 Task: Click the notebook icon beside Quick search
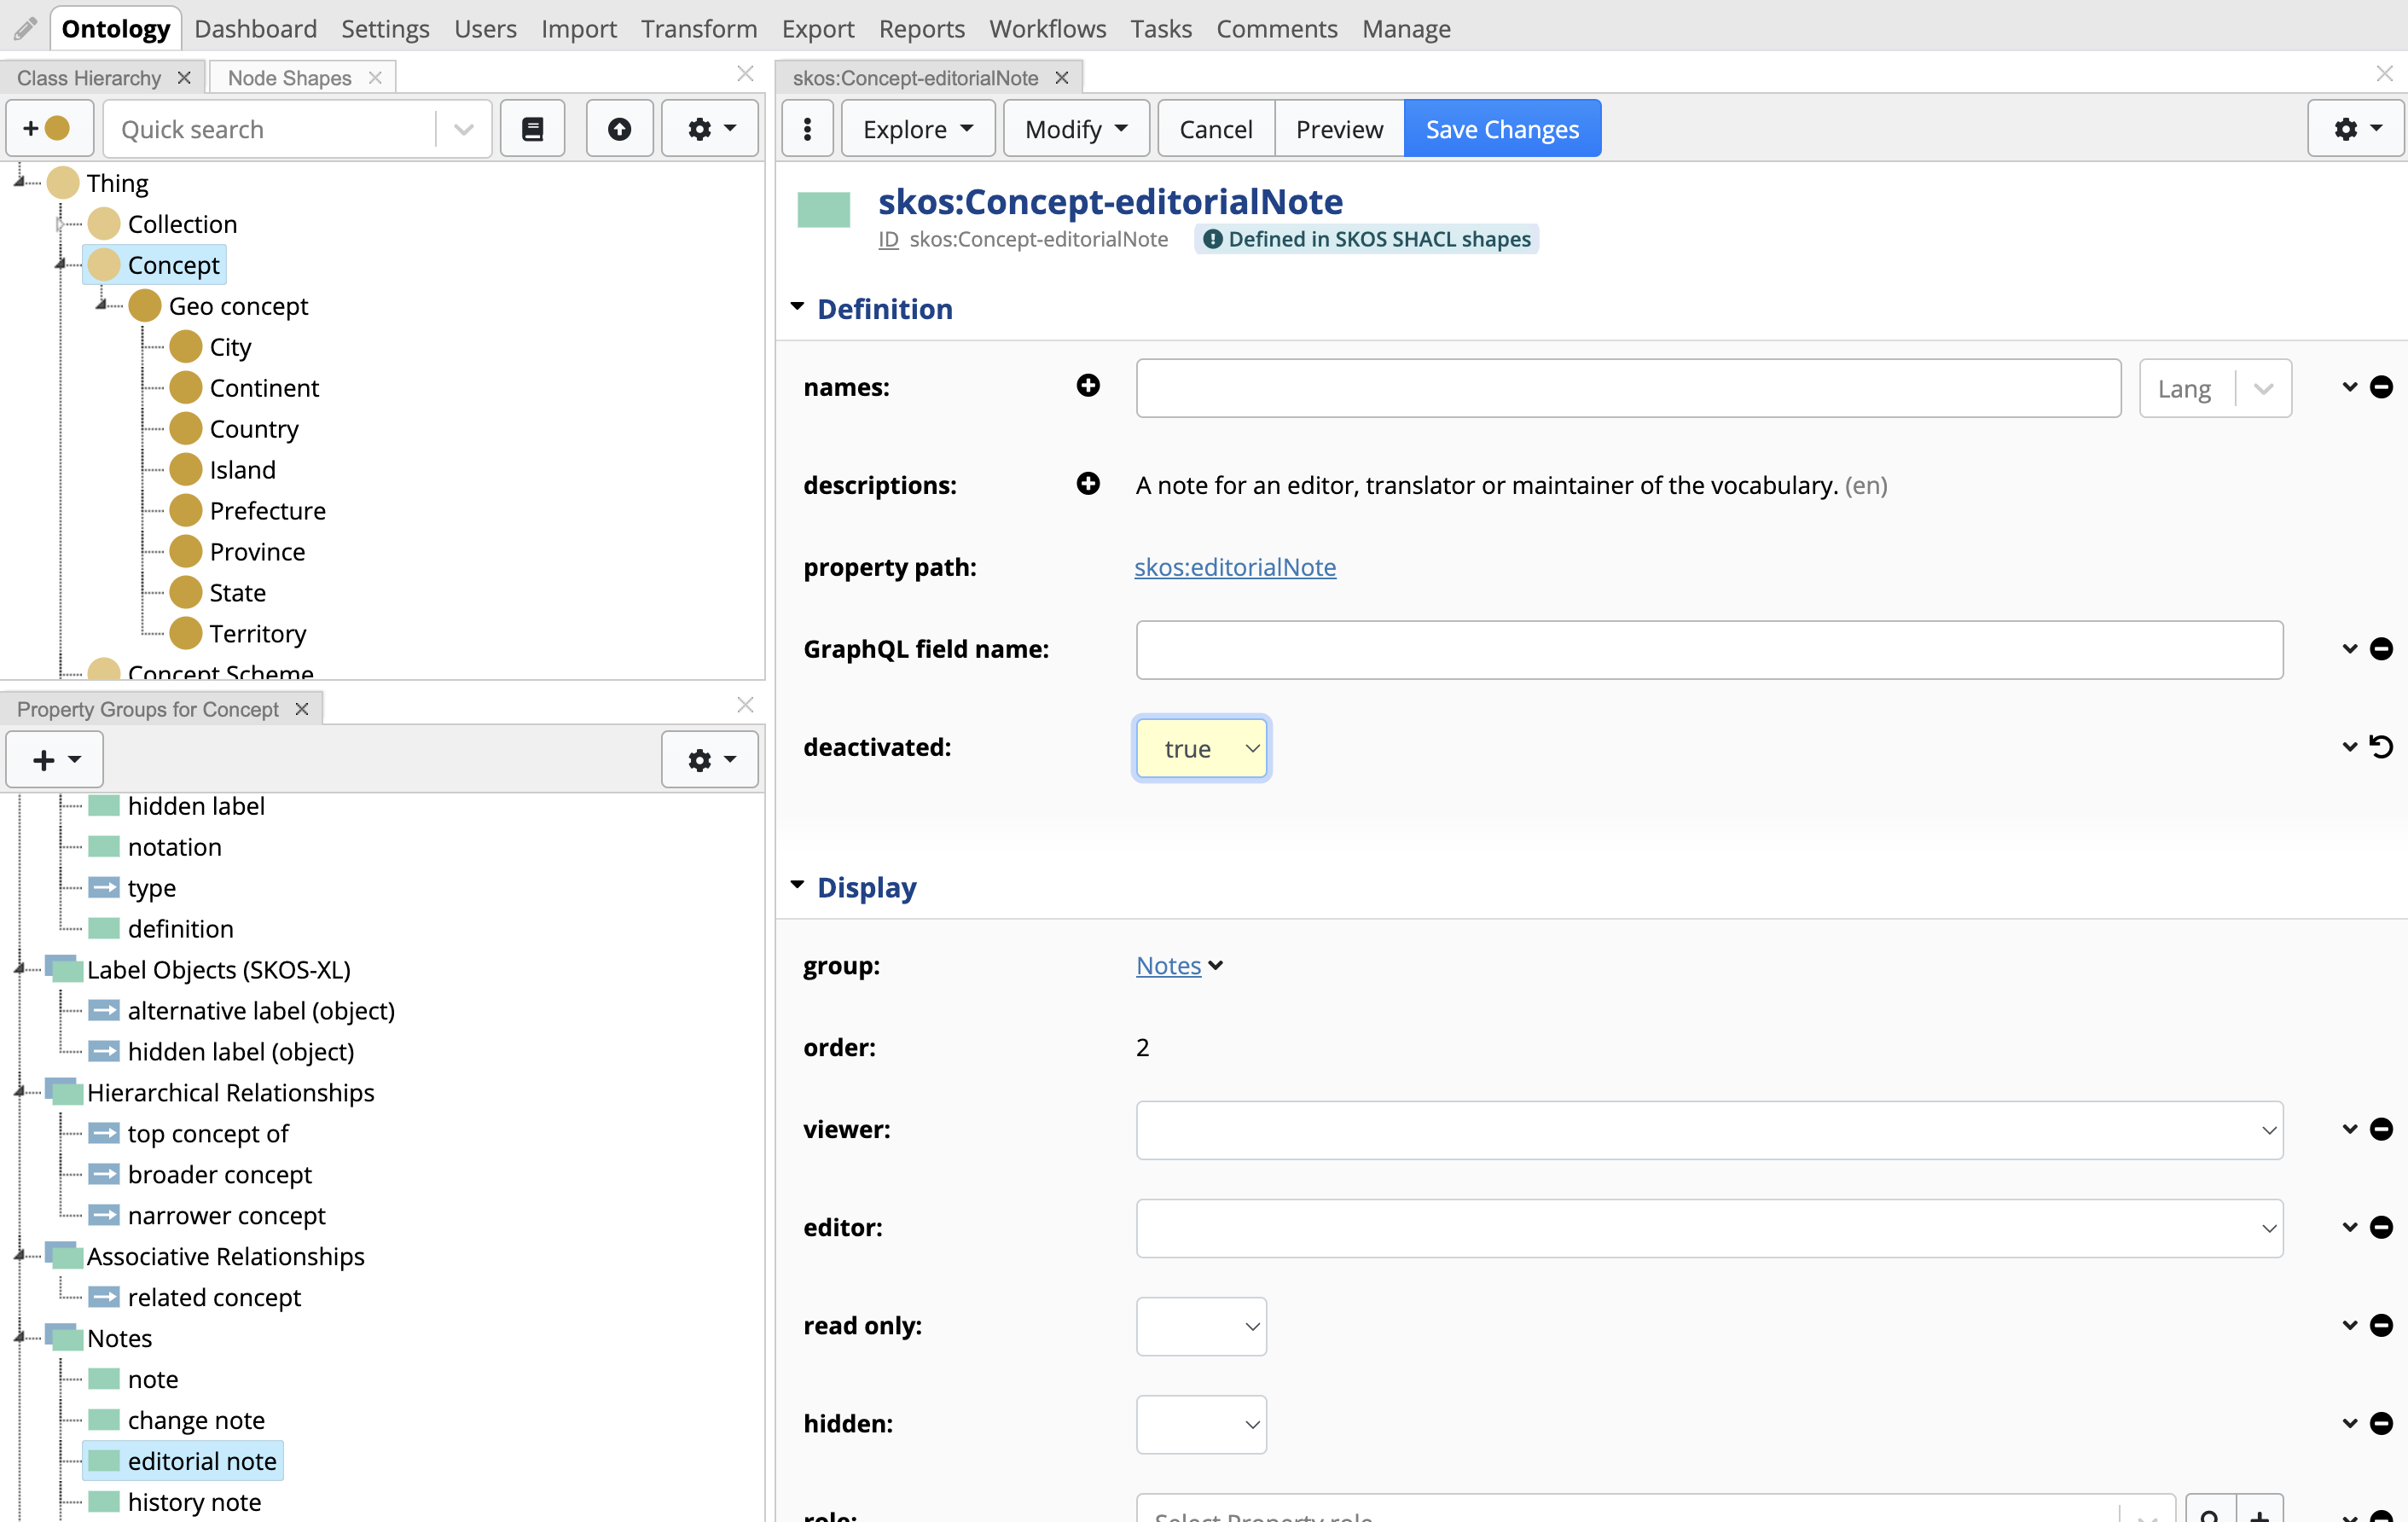point(532,129)
